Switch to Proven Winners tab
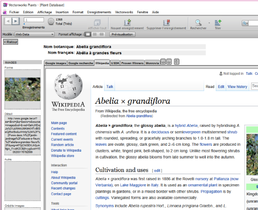The image size is (258, 210). [x=132, y=63]
